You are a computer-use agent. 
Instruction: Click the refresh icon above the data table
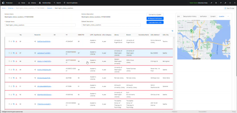coord(173,31)
